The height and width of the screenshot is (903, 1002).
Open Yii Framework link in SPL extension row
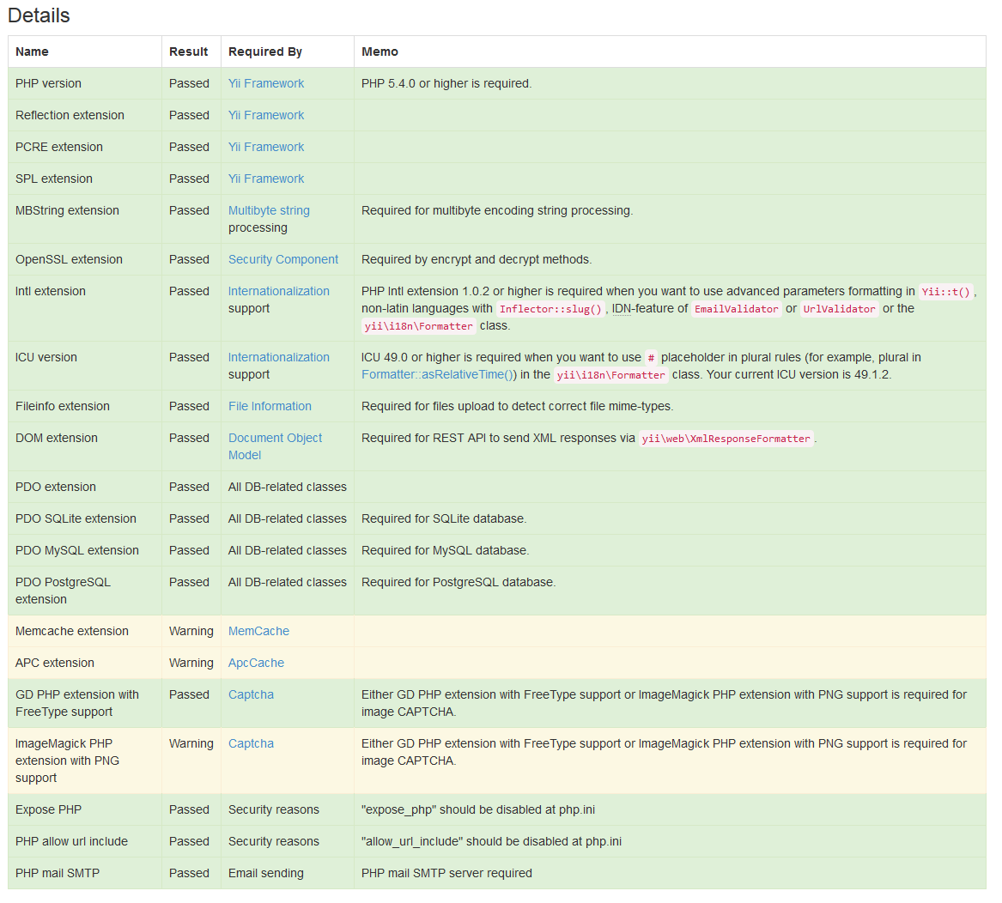(x=266, y=179)
